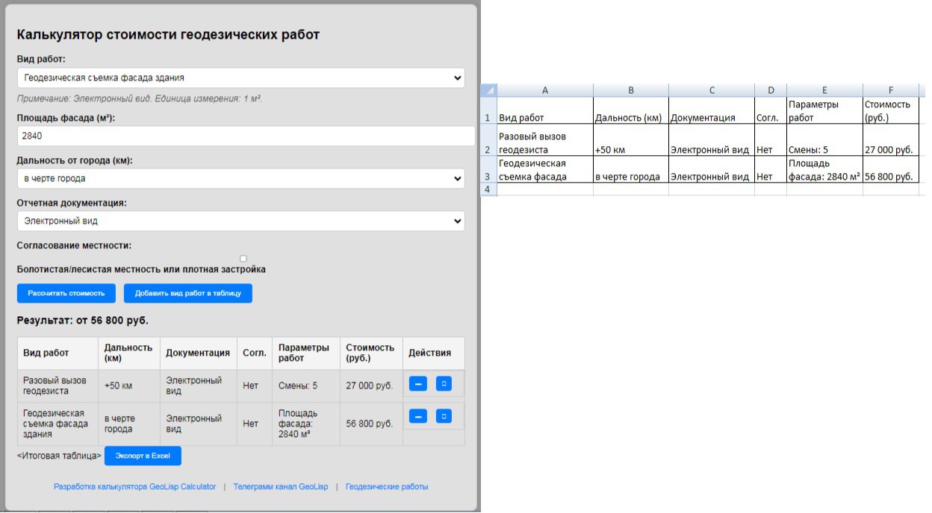Image resolution: width=932 pixels, height=513 pixels.
Task: Select the cell showing '56 800 руб.'
Action: [x=891, y=177]
